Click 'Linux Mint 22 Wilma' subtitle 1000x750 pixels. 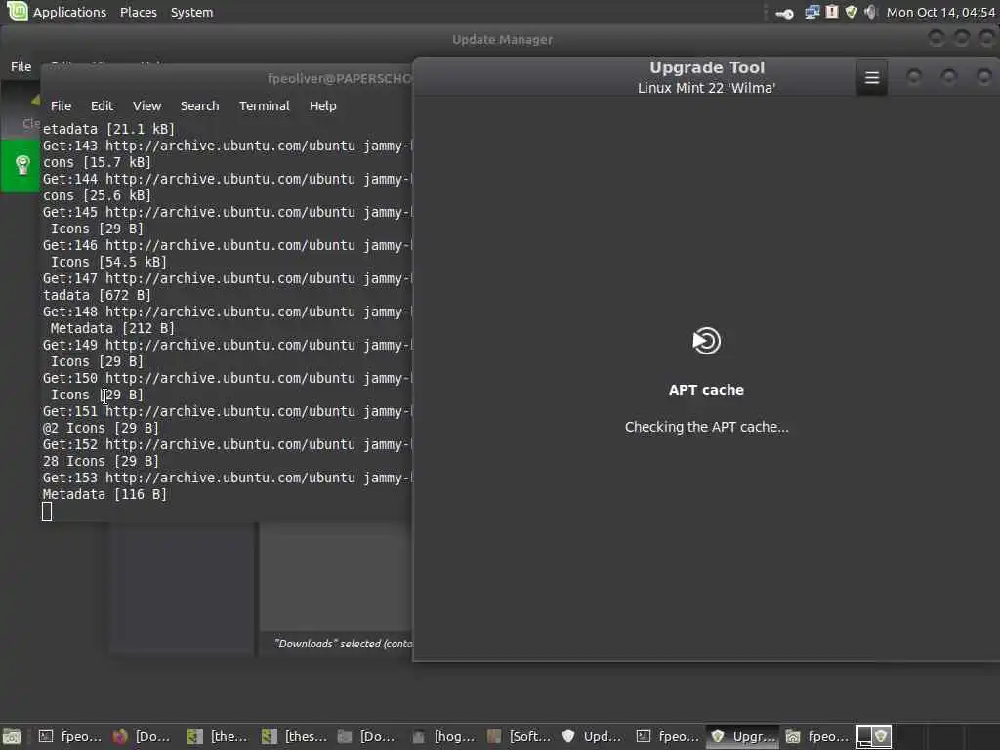click(x=707, y=88)
